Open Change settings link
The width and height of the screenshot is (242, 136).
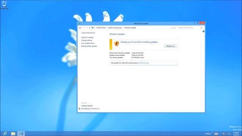point(87,40)
